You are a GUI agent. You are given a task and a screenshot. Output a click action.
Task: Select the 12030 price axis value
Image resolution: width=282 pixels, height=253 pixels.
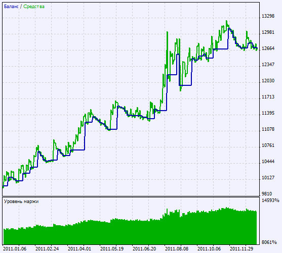268,81
